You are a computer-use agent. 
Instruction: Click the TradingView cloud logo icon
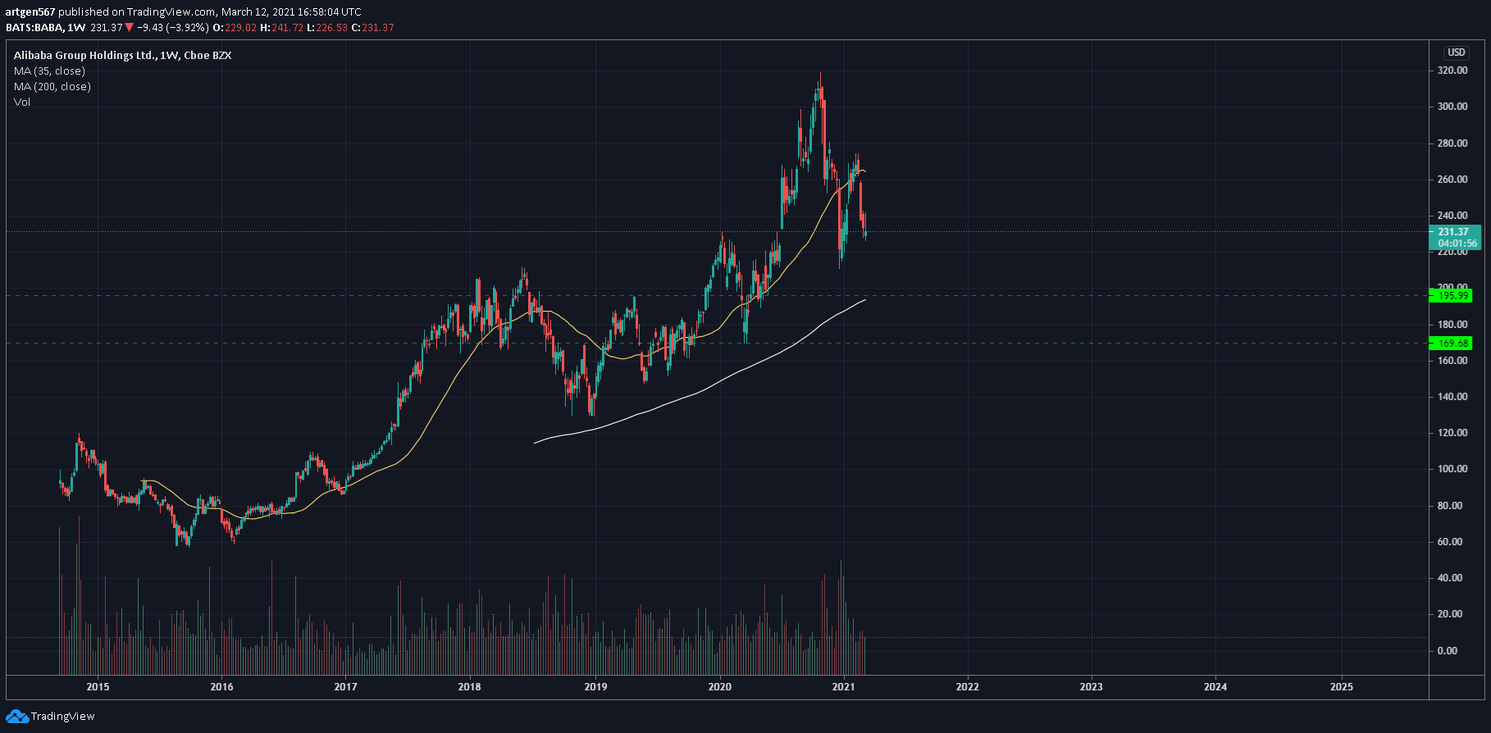point(17,717)
